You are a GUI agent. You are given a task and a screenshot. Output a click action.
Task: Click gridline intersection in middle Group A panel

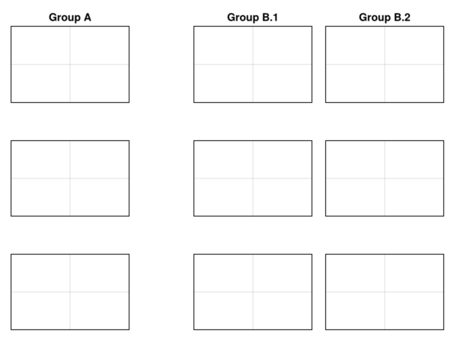70,178
